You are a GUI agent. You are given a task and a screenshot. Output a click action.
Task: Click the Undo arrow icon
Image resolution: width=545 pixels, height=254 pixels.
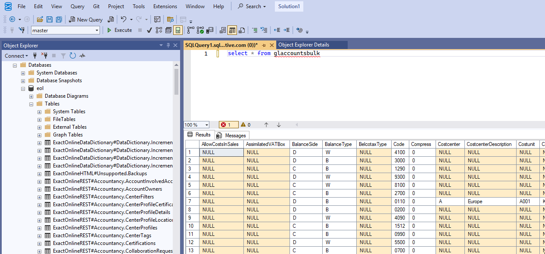click(124, 19)
